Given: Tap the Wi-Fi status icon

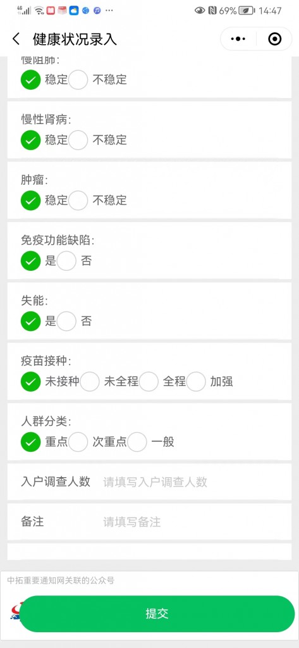Looking at the screenshot, I should click(x=39, y=11).
